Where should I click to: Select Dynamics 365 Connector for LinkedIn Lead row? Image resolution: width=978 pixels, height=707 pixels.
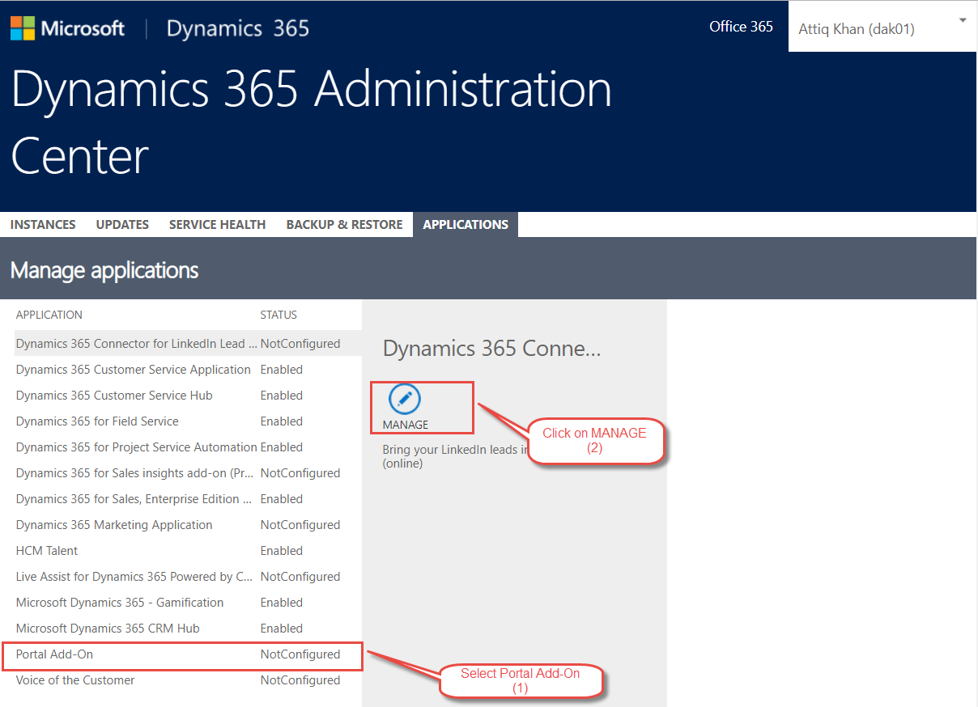coord(189,344)
